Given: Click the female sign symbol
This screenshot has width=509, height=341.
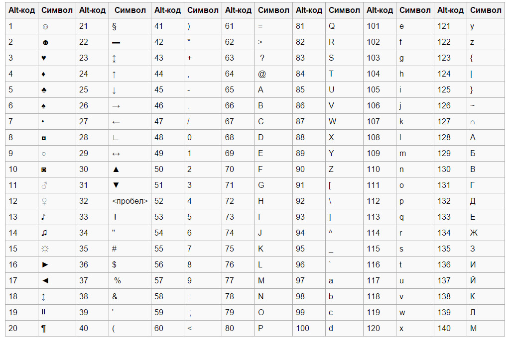Looking at the screenshot, I should [x=45, y=201].
